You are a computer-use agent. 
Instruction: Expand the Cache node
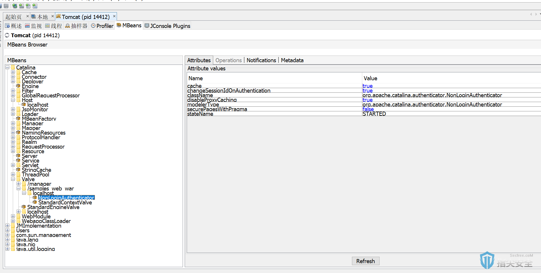point(13,72)
